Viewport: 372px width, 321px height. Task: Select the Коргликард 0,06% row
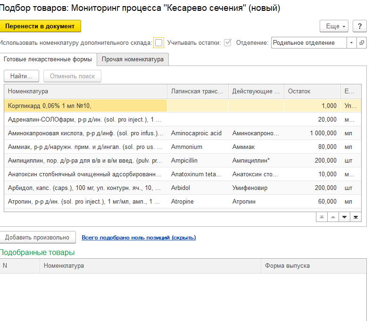[85, 106]
